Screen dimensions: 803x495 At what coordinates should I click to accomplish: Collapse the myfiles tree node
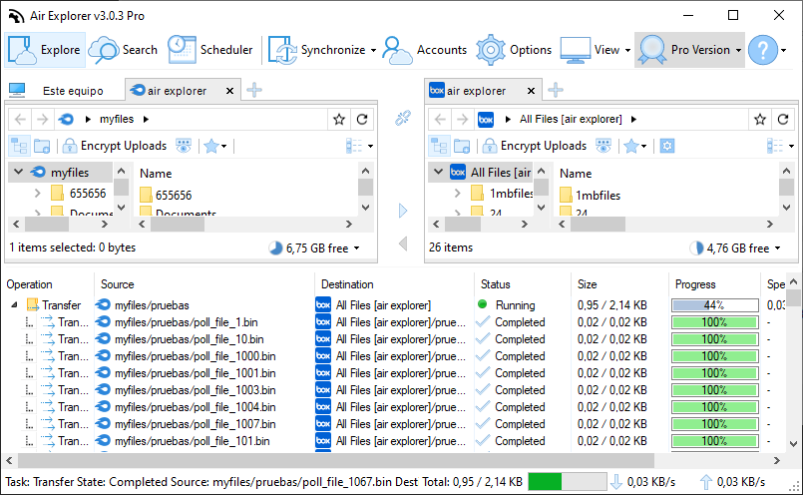(18, 173)
